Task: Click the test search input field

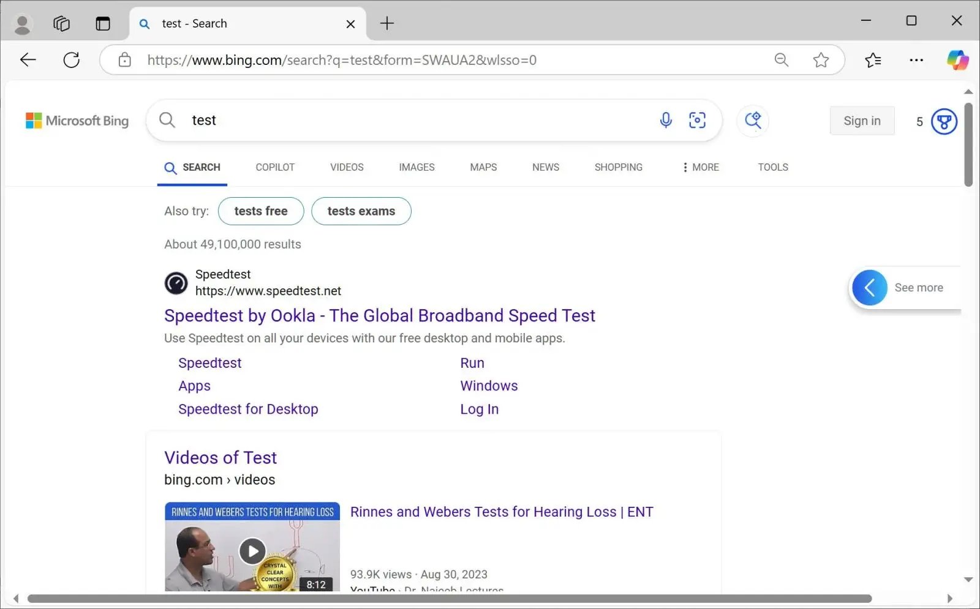Action: pos(417,120)
